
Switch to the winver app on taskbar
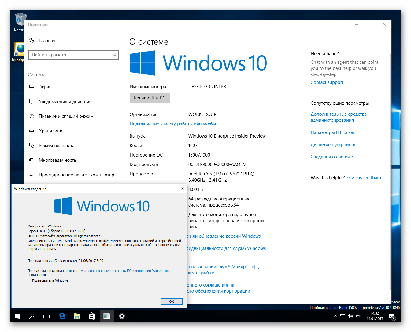click(107, 316)
